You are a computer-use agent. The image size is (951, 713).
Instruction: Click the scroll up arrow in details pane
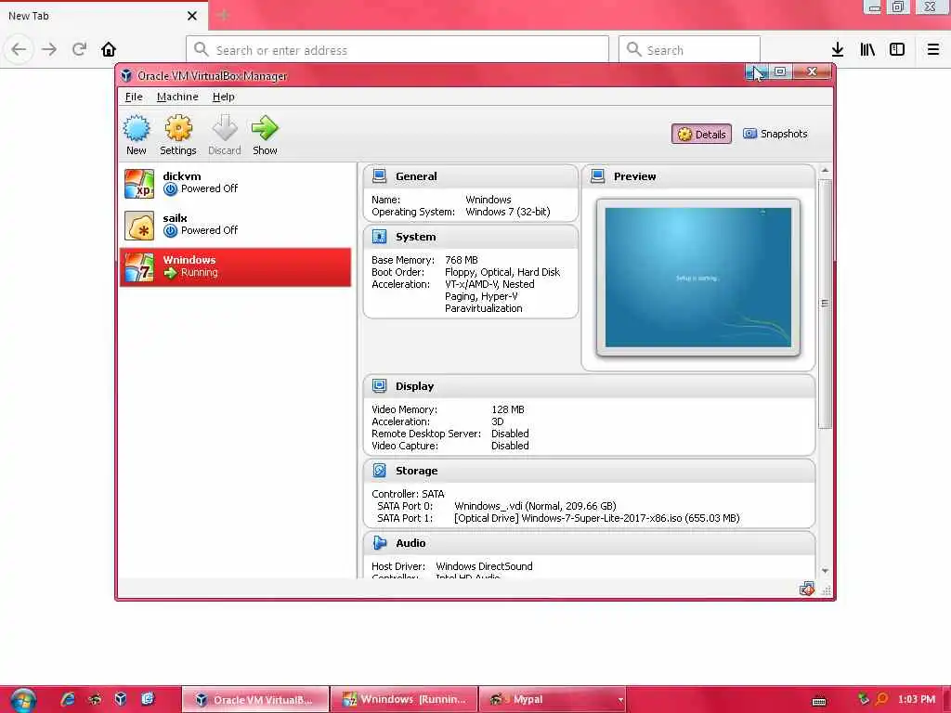pos(825,171)
